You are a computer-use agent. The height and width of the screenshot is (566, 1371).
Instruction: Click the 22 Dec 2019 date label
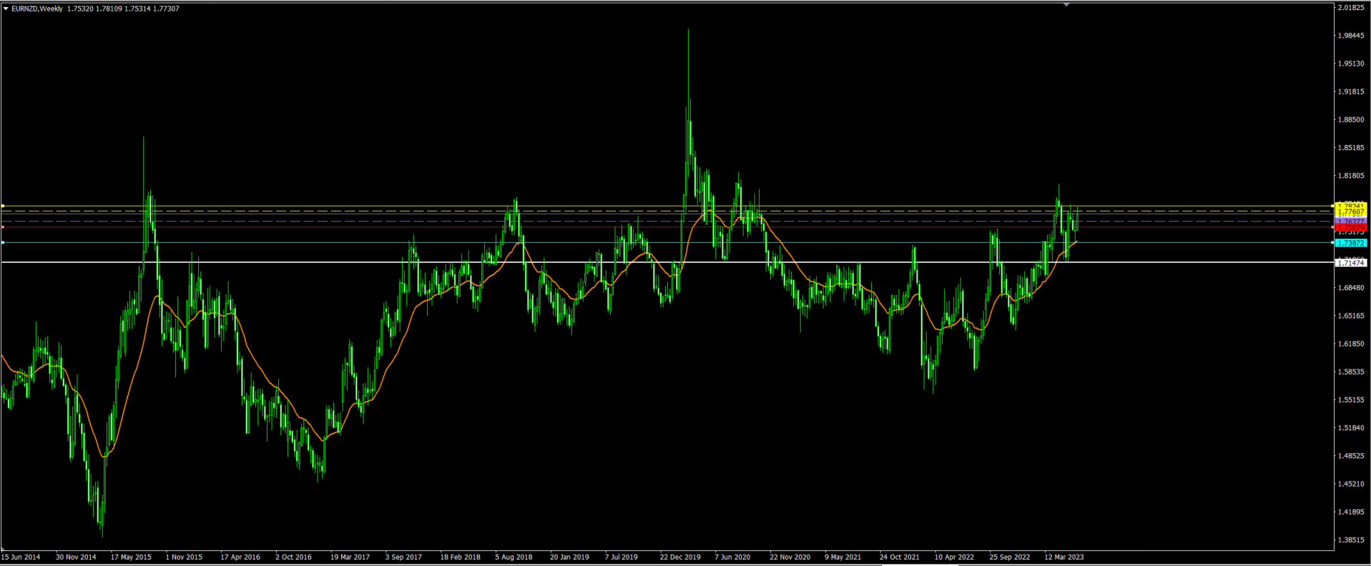click(679, 557)
